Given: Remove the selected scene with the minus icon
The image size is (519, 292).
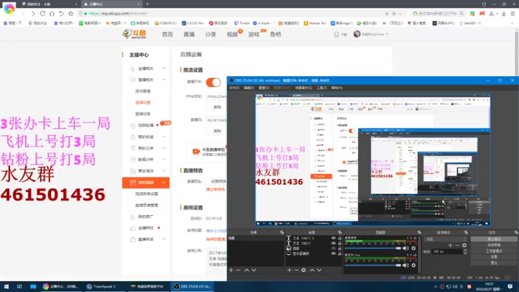Looking at the screenshot, I should 238,270.
